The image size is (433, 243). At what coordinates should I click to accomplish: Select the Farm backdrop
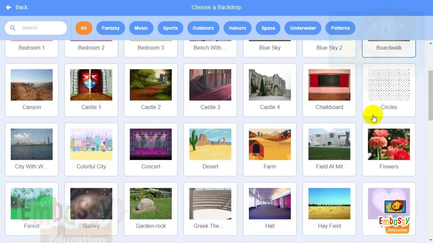pyautogui.click(x=270, y=144)
